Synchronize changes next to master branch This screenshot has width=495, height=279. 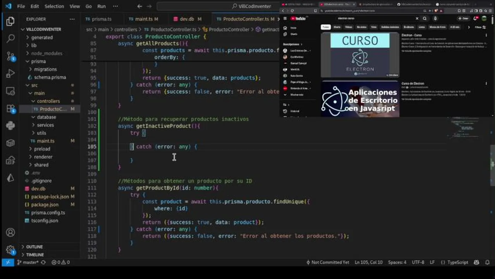pyautogui.click(x=43, y=262)
